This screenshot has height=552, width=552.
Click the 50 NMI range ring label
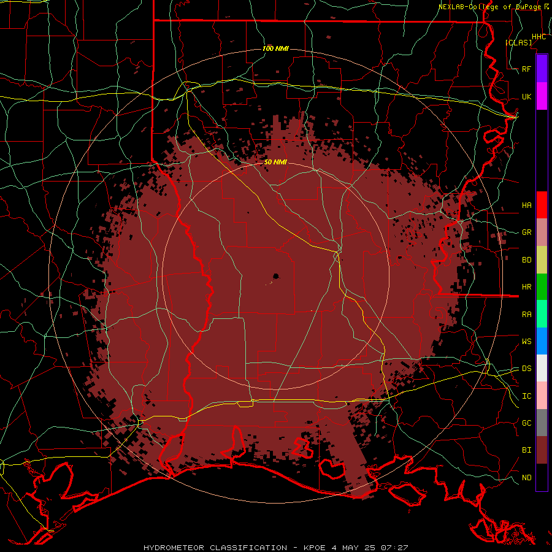pyautogui.click(x=275, y=162)
